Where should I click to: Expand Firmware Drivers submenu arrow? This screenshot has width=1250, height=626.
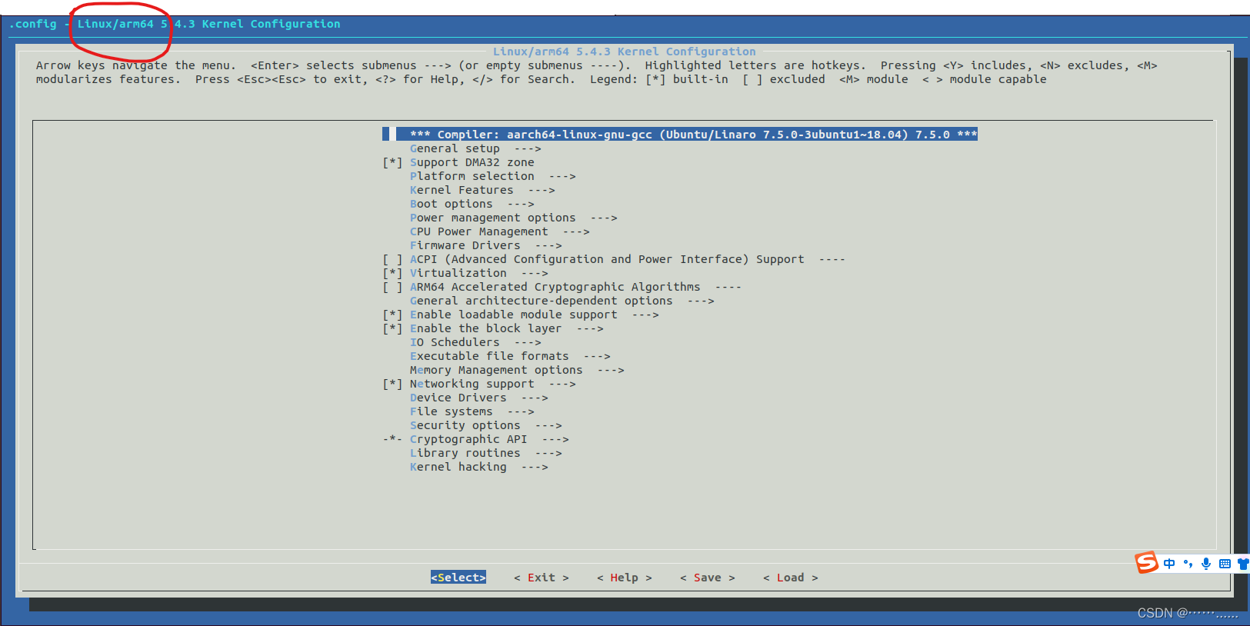coord(548,245)
